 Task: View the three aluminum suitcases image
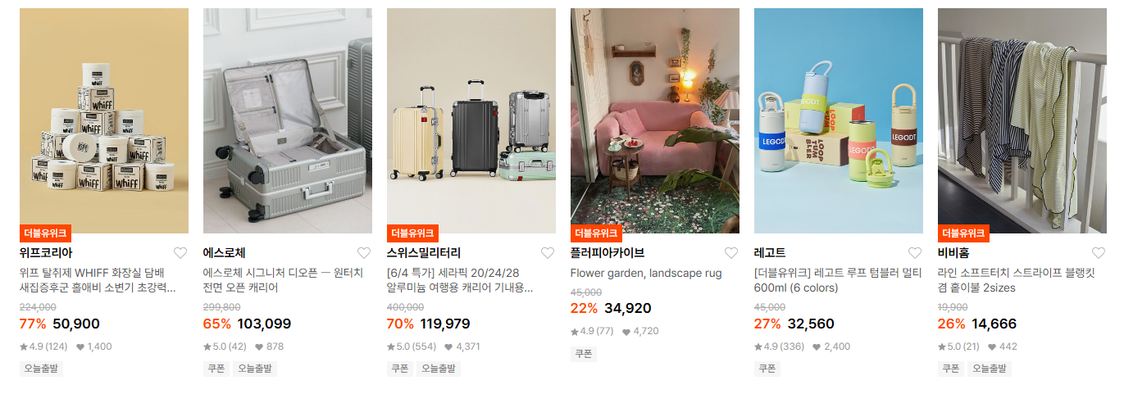471,120
